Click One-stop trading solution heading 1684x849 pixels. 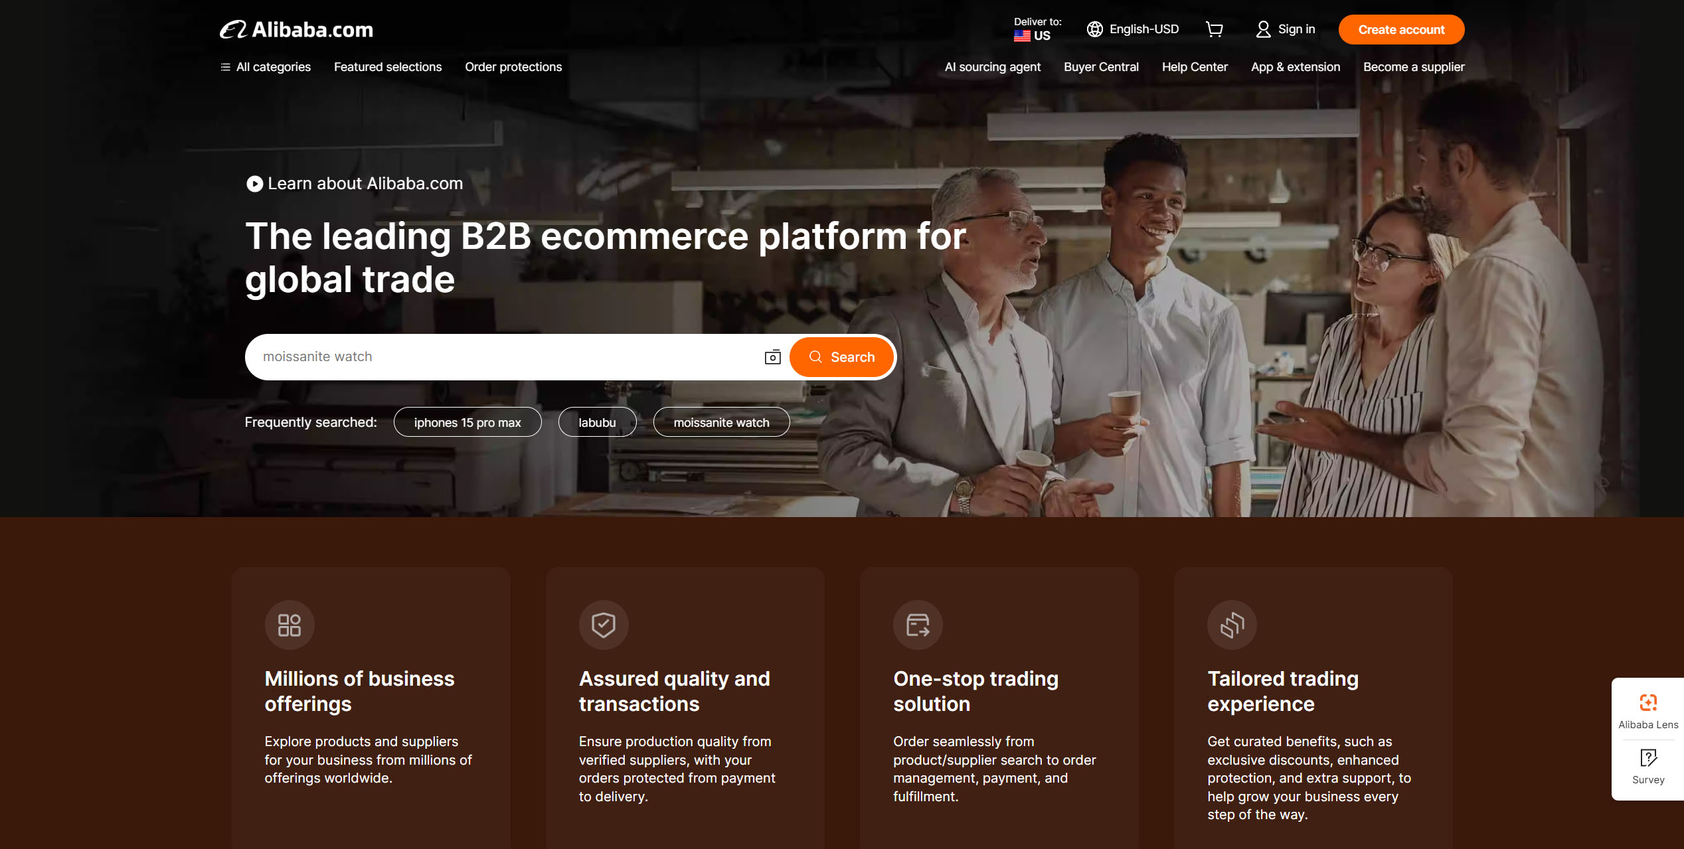point(975,691)
